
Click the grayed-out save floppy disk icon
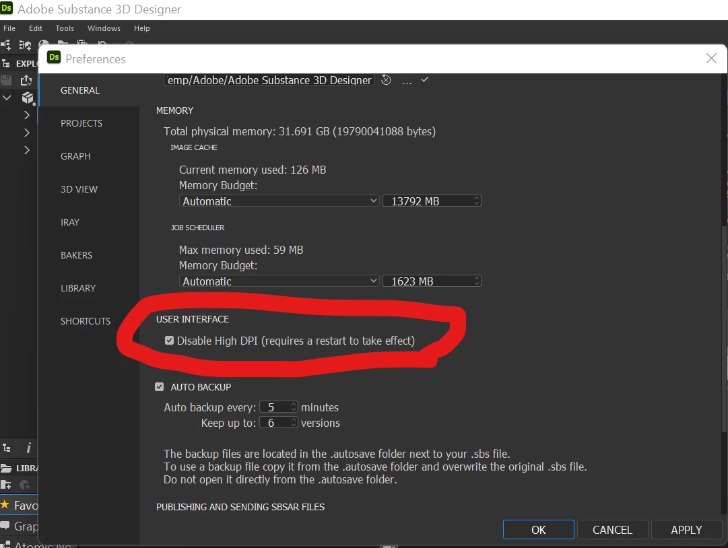point(6,80)
